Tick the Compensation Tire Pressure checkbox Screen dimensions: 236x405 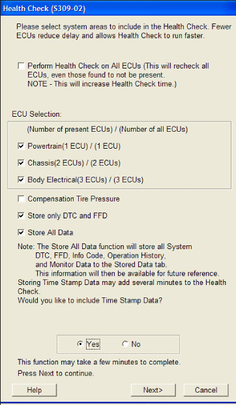[21, 199]
